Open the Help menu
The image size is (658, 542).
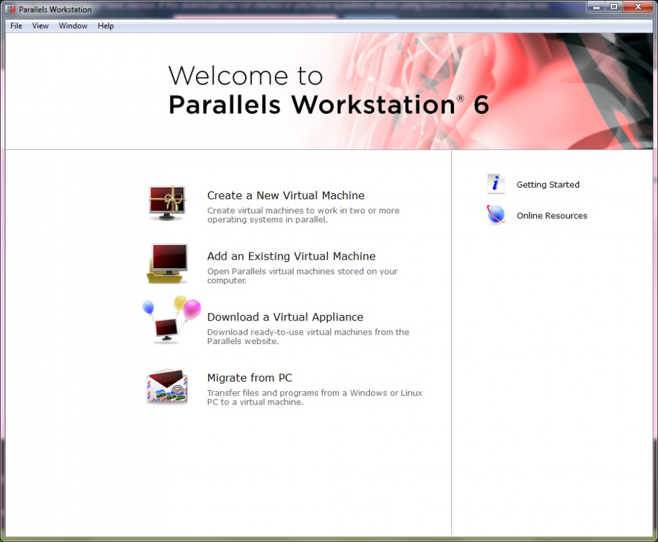(x=106, y=26)
